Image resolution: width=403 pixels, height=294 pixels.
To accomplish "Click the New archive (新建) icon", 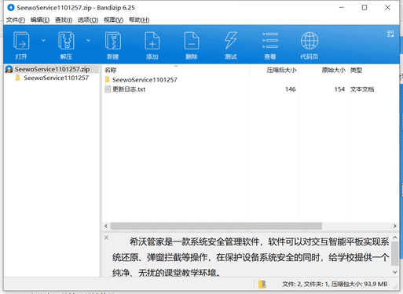I will click(x=113, y=41).
